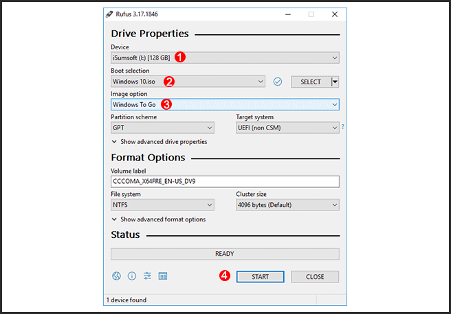Open the Partition scheme GPT dropdown

tap(162, 128)
